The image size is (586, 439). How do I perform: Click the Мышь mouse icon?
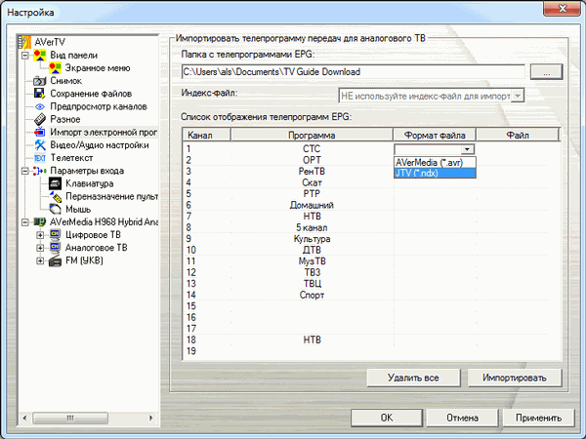(55, 209)
